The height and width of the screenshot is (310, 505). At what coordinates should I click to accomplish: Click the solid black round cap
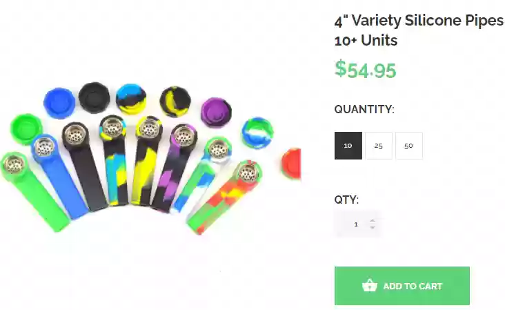coord(94,97)
